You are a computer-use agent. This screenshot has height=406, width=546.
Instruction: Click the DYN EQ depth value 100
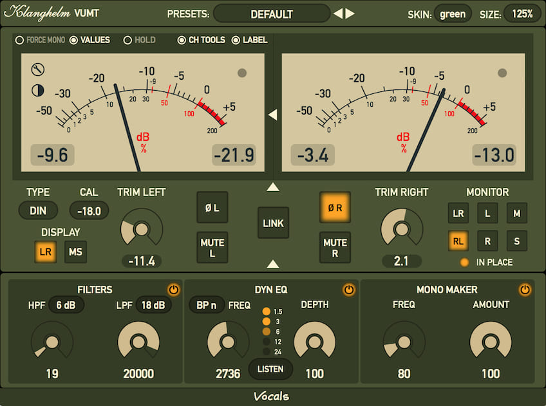pos(315,374)
